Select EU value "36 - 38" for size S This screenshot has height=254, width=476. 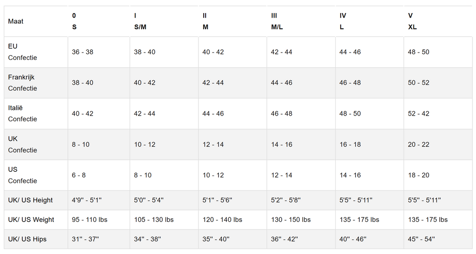[82, 52]
